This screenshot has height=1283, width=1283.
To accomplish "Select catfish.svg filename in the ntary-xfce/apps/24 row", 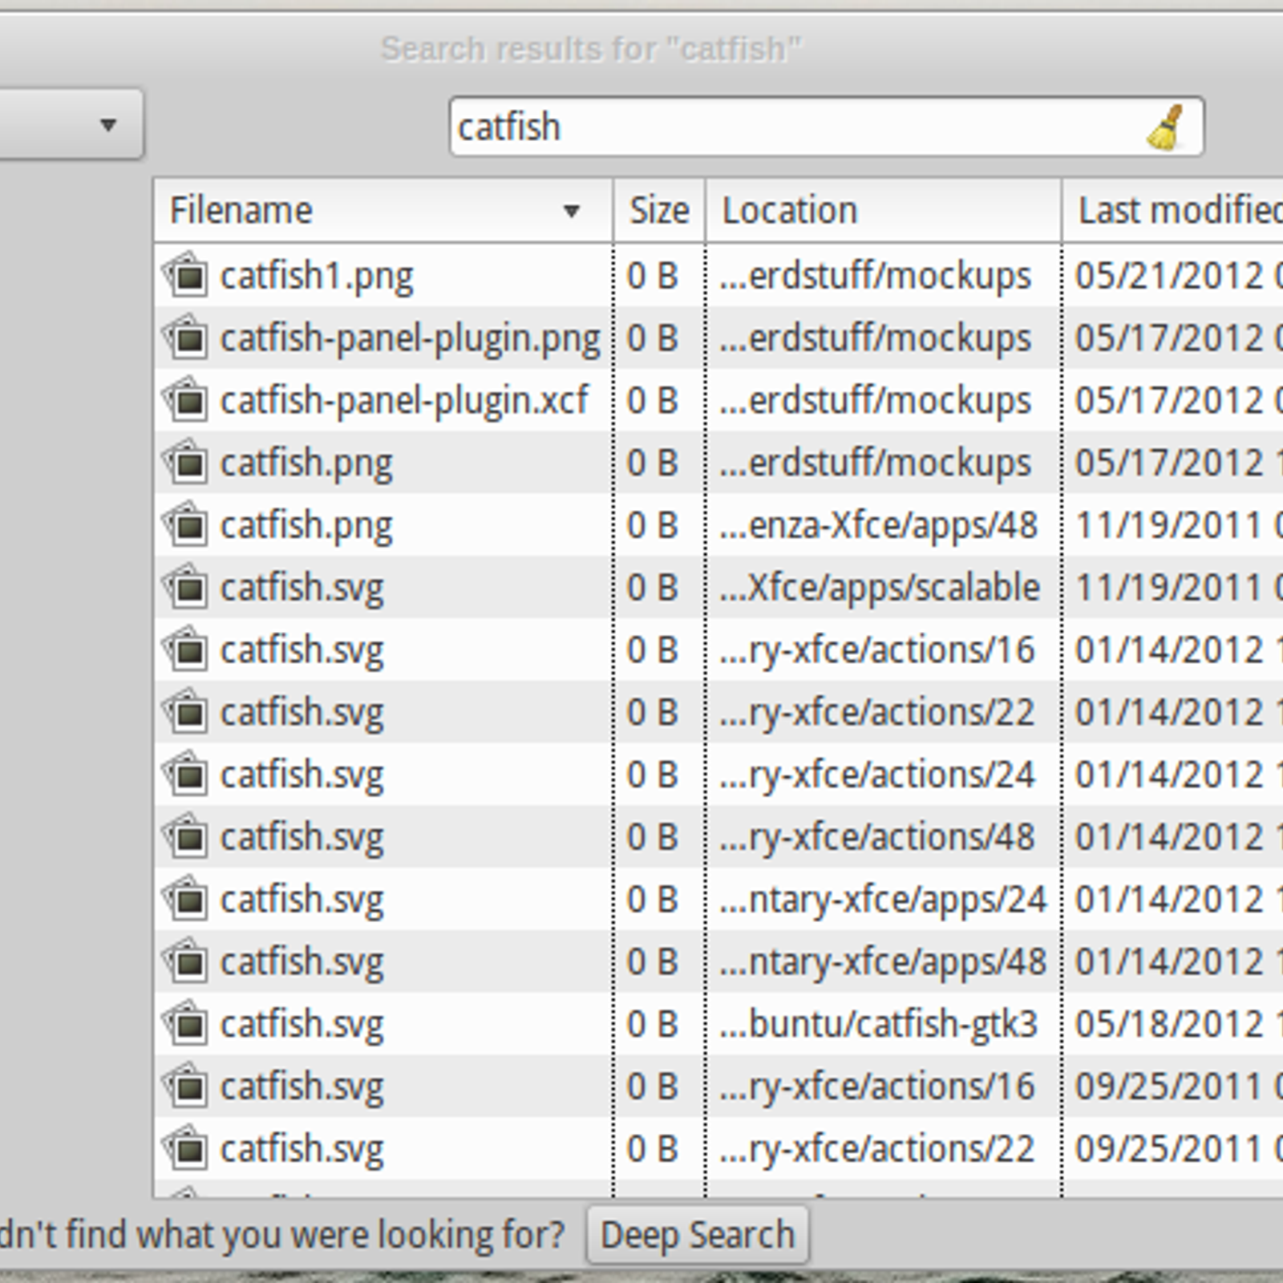I will click(302, 902).
